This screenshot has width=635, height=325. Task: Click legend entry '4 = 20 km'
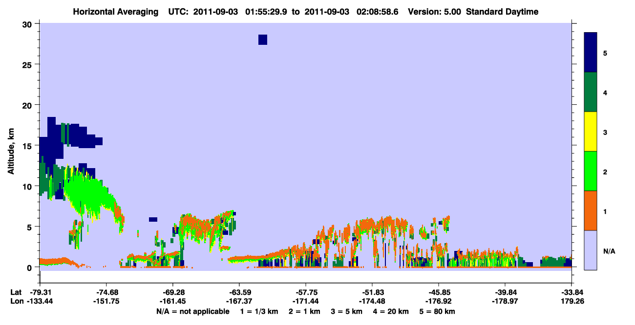pos(392,311)
